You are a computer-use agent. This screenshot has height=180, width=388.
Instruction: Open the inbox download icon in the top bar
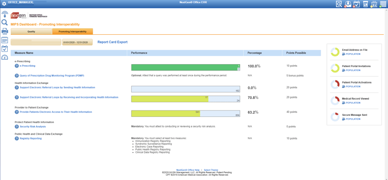tap(348, 4)
